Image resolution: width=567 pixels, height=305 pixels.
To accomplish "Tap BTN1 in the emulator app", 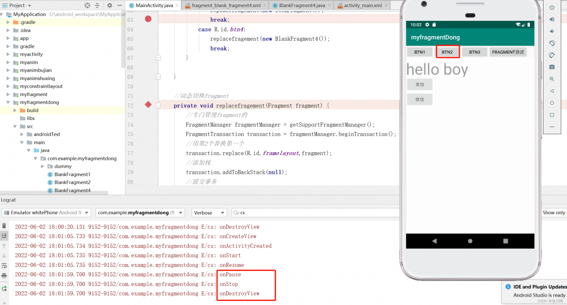I will click(x=419, y=52).
